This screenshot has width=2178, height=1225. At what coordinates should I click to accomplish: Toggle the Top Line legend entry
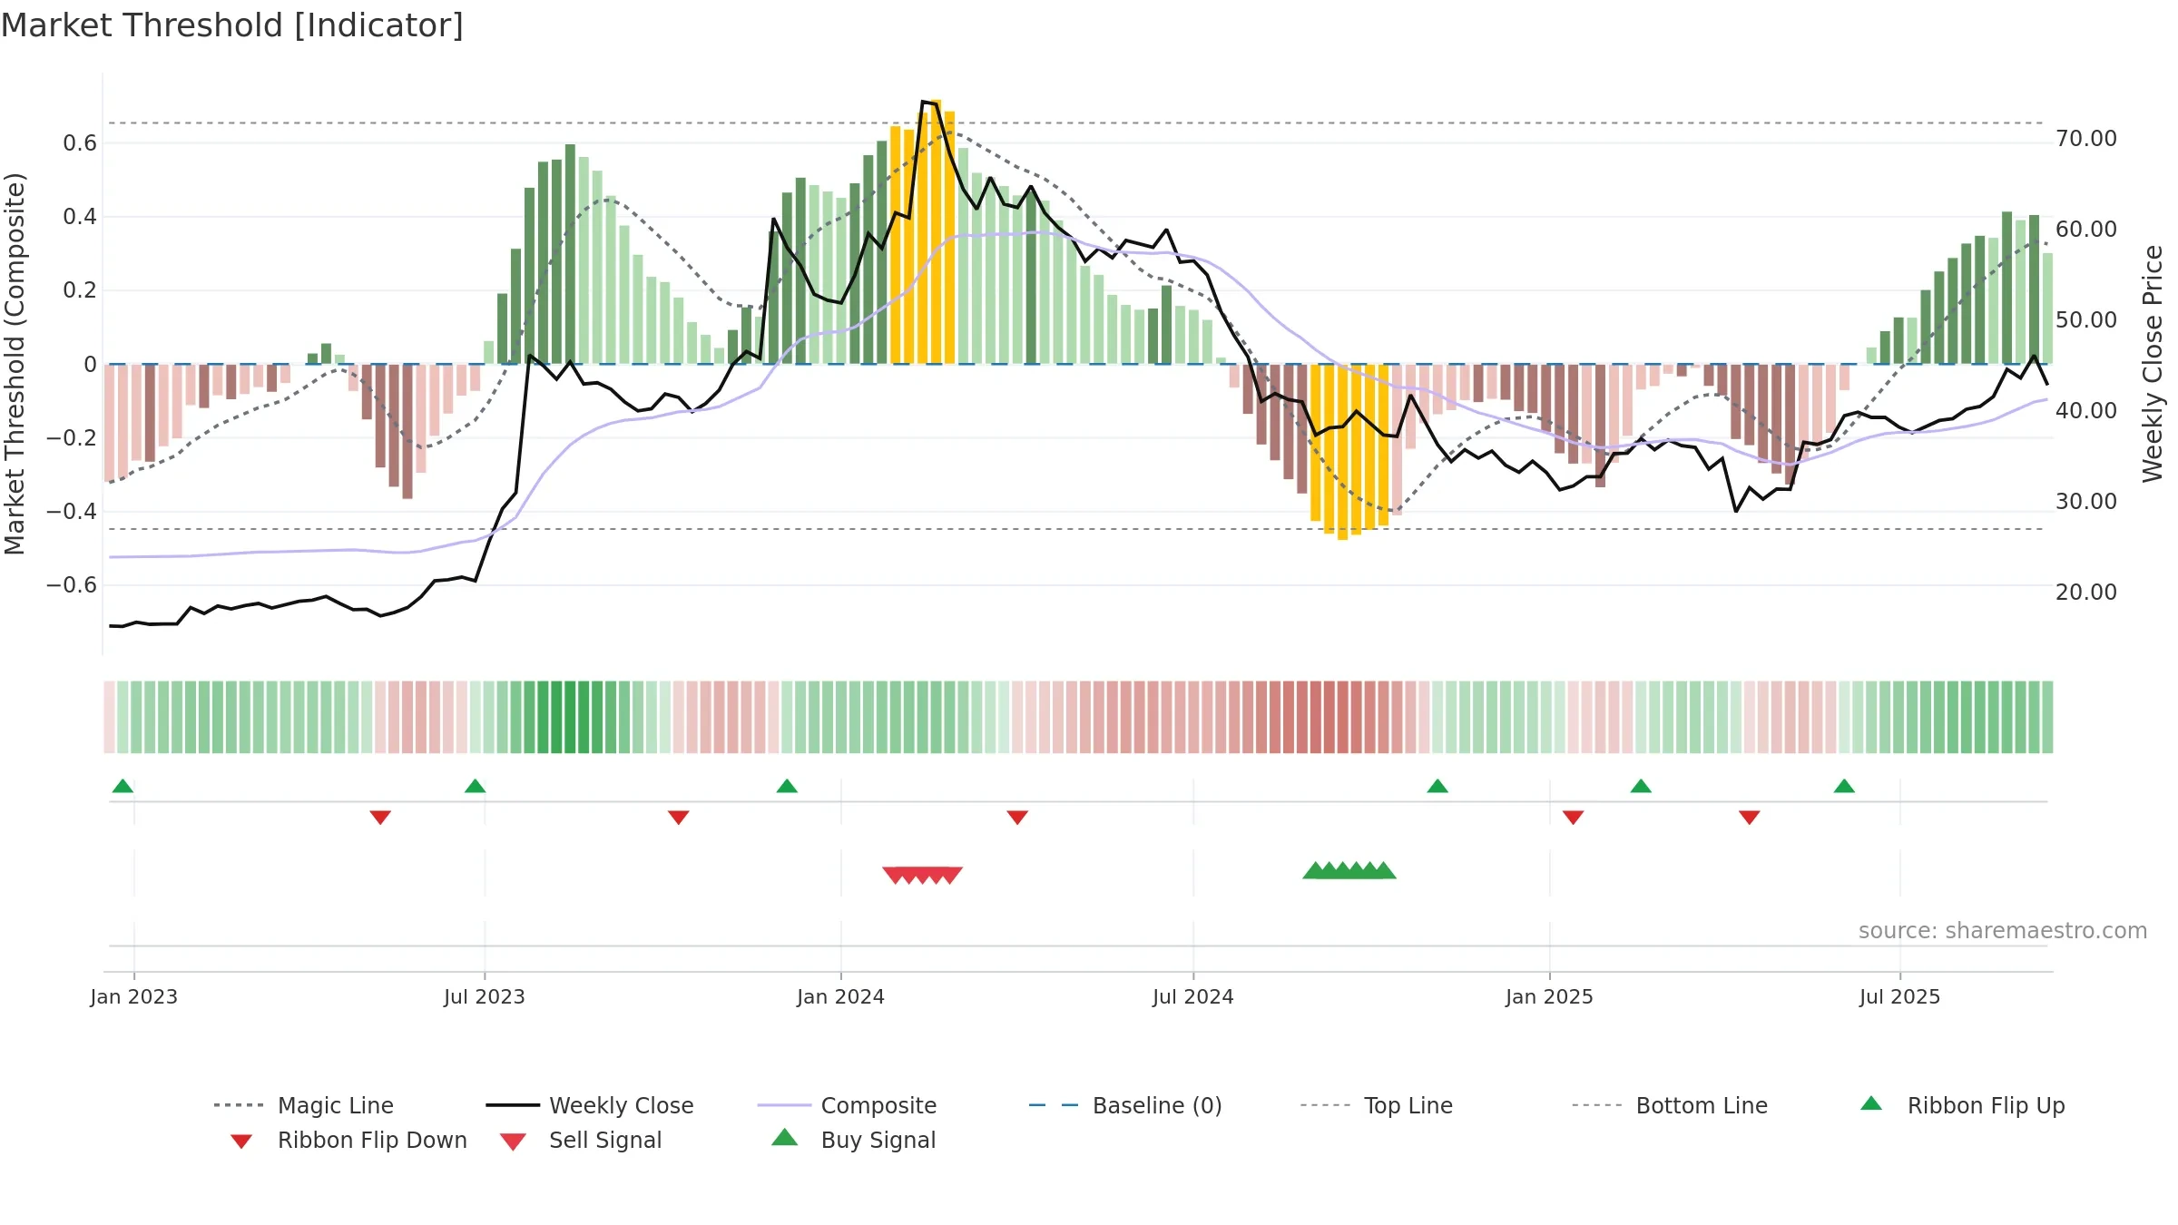pos(1376,1105)
